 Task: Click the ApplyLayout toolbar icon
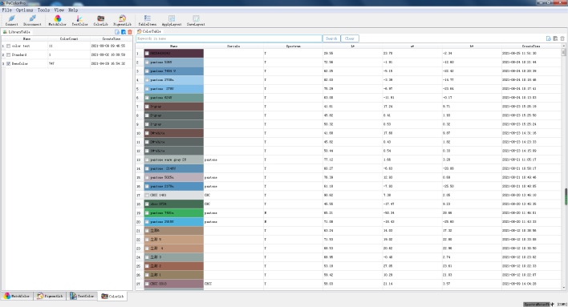pos(172,20)
